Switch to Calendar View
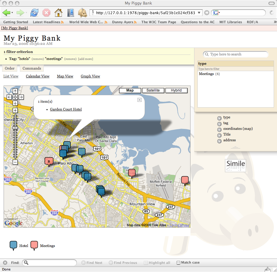277x272 pixels. [38, 76]
